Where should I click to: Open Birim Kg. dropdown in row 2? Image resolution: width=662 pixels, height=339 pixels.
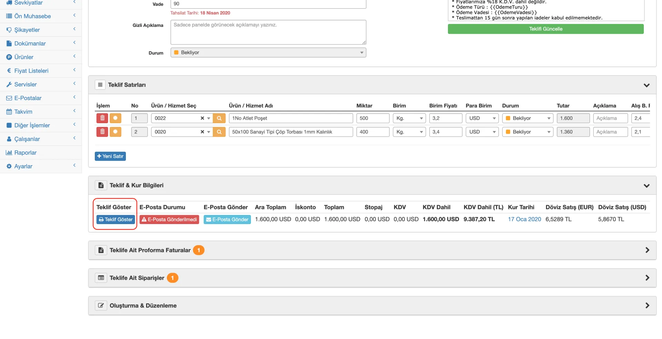click(409, 132)
